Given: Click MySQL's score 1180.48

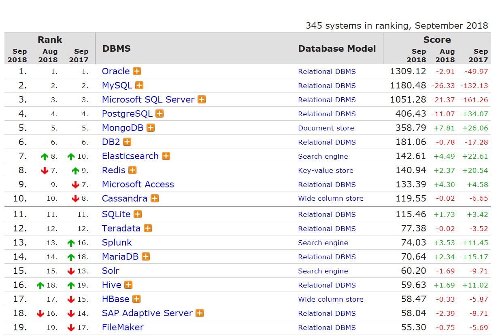Looking at the screenshot, I should click(x=408, y=85).
